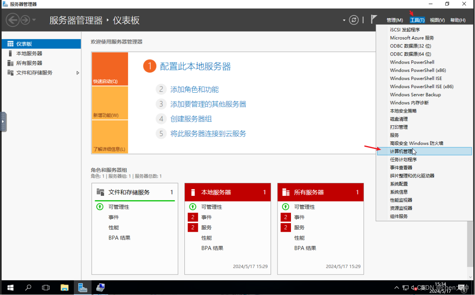The image size is (475, 295).
Task: Open 磁盘清理 from tools menu
Action: (x=424, y=119)
